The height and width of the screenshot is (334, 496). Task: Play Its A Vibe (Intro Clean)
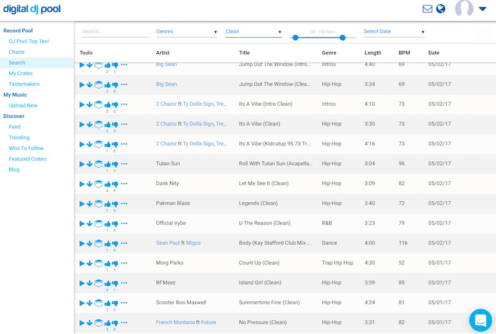pos(82,105)
